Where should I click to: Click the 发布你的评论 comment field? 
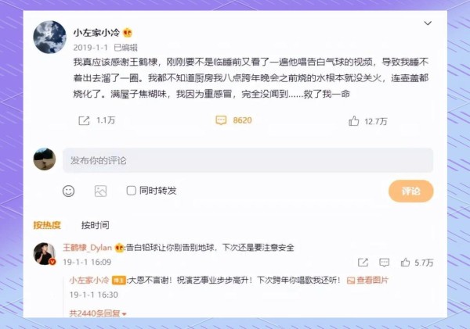click(x=248, y=160)
